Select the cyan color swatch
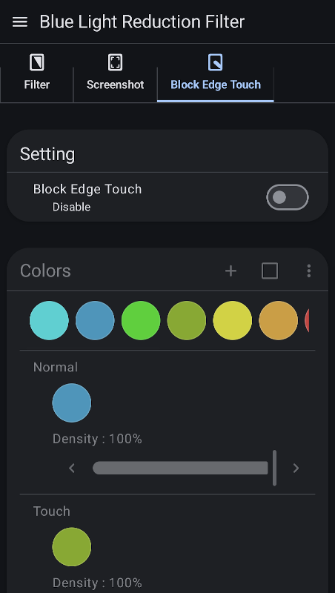The height and width of the screenshot is (593, 335). point(49,320)
